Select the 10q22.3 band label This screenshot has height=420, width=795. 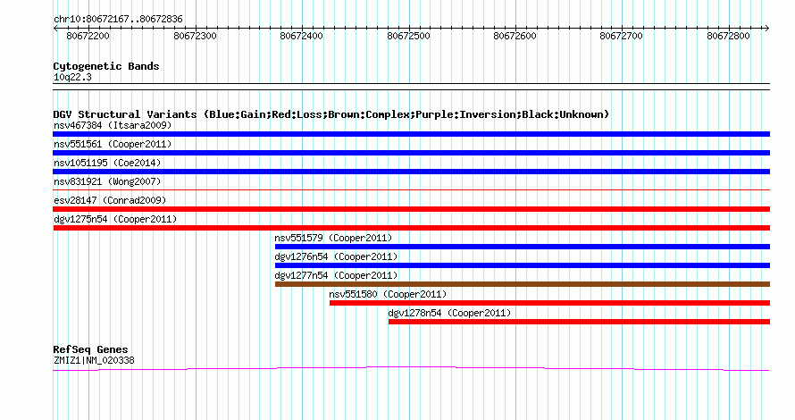(72, 77)
